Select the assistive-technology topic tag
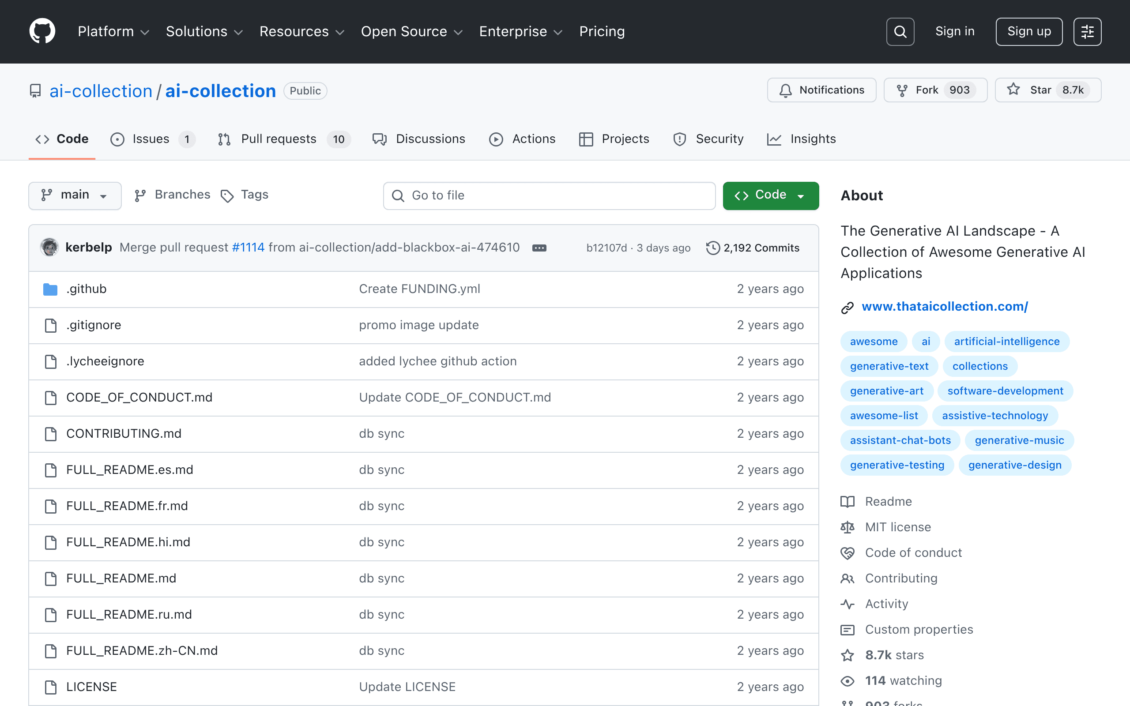 pos(994,416)
